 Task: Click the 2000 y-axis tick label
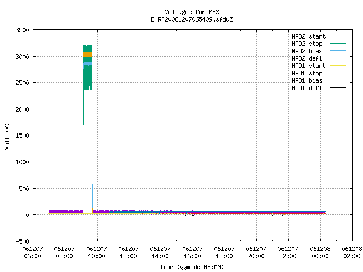click(x=23, y=109)
